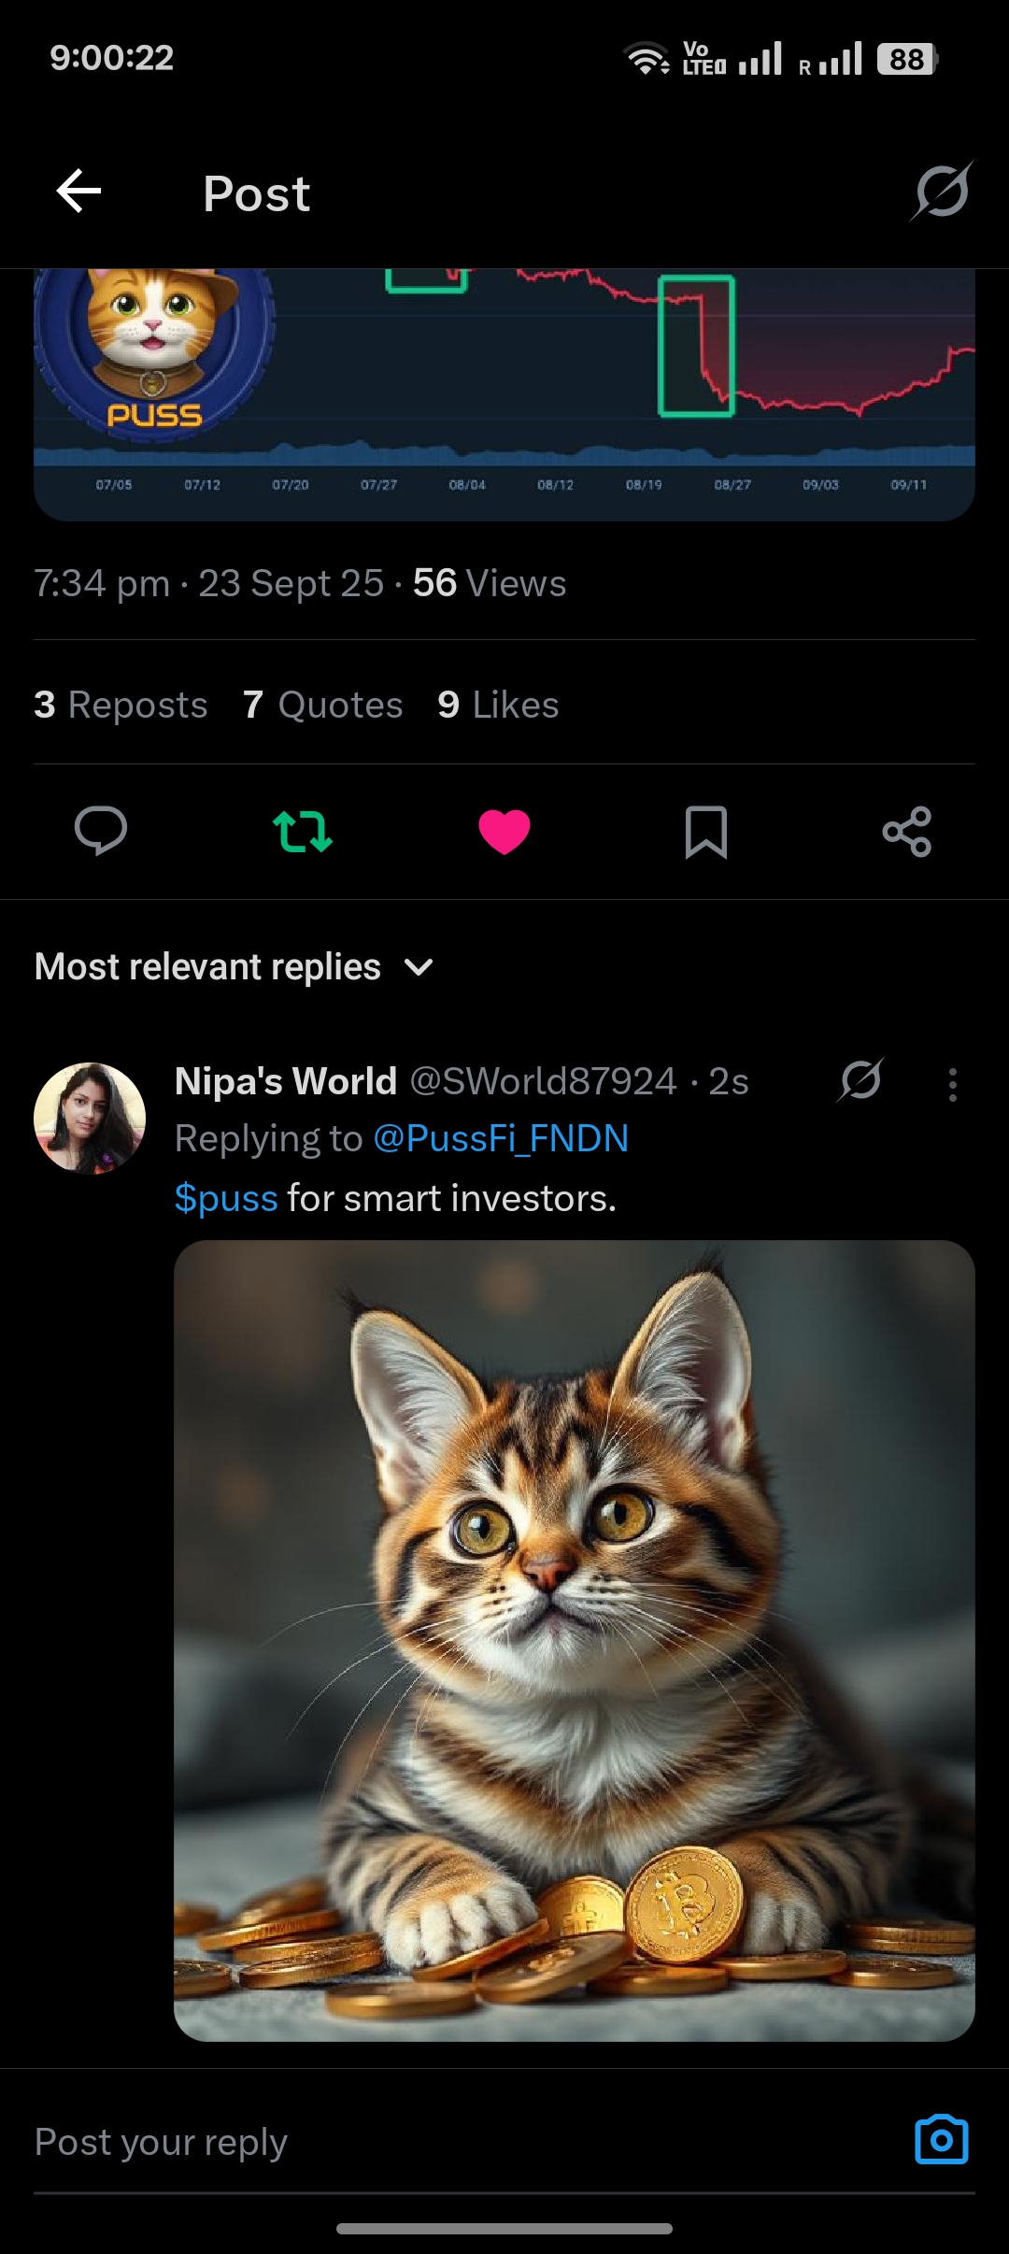Tap the camera icon in the reply bar
This screenshot has height=2254, width=1009.
941,2140
